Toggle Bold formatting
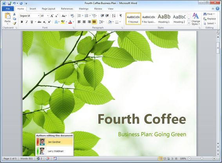Viewport: 222px width, 163px height. 22,22
